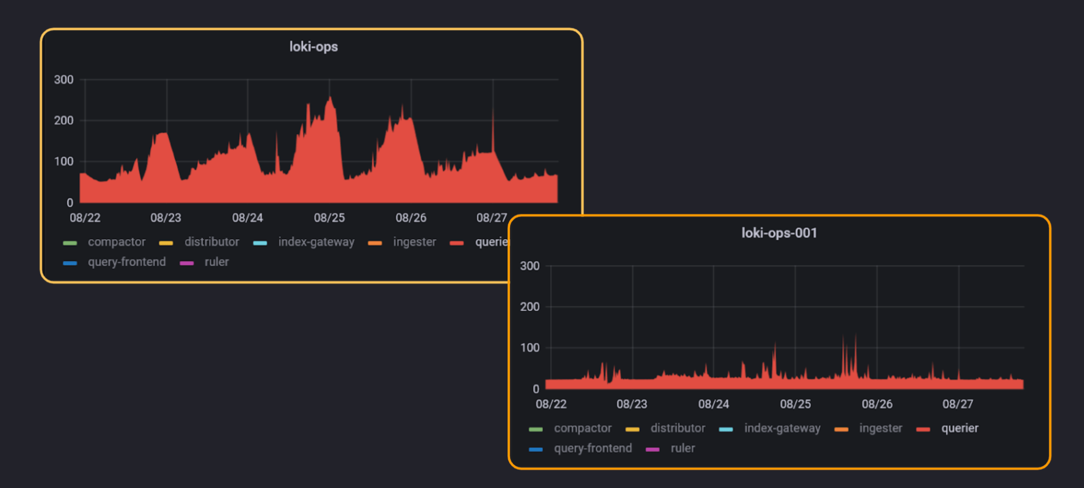Select the distributor legend label in loki-ops-001

[x=677, y=428]
